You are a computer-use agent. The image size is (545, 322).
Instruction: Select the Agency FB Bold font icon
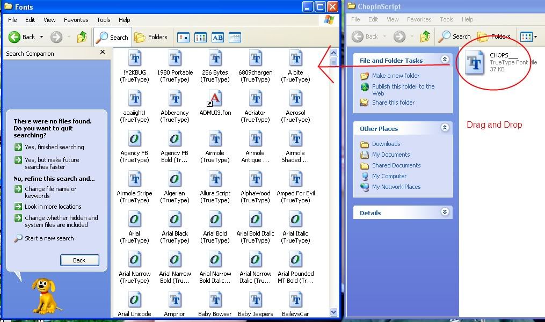click(x=175, y=140)
